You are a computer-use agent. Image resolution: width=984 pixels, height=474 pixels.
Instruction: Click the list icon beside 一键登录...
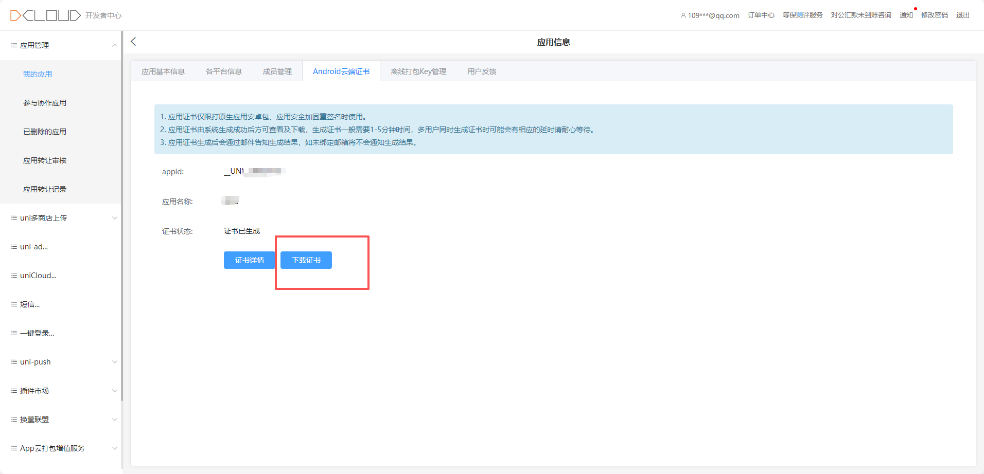tap(14, 333)
